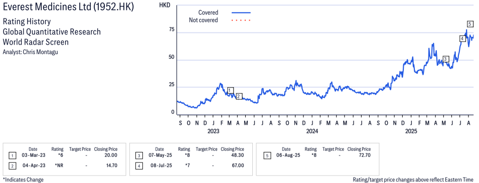
Task: Click the 50 y-axis value
Action: click(x=172, y=57)
